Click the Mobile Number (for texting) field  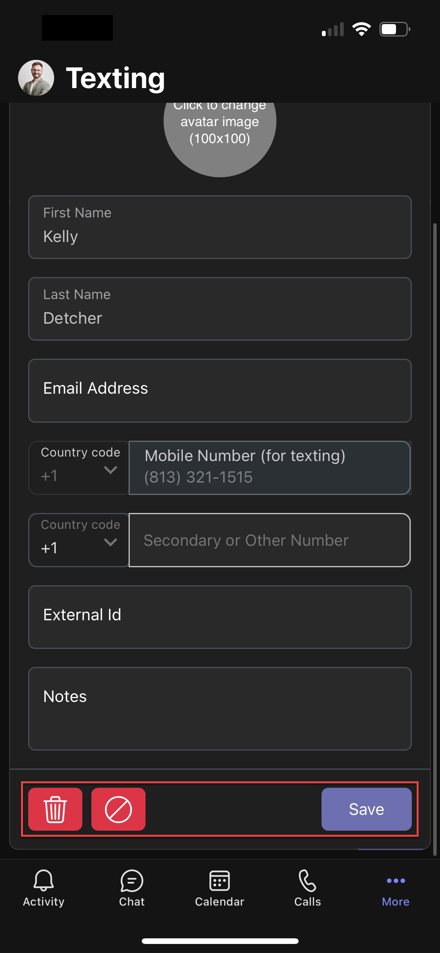269,468
